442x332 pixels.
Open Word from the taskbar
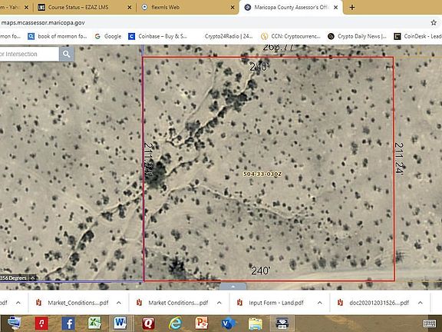(120, 324)
